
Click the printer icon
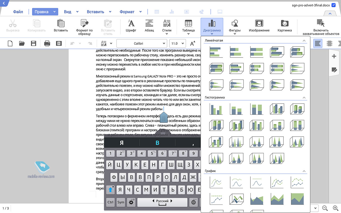coord(47,43)
